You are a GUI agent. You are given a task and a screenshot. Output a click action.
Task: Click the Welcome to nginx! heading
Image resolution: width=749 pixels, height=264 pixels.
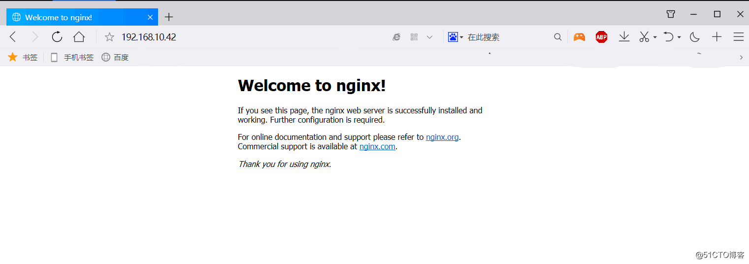312,86
